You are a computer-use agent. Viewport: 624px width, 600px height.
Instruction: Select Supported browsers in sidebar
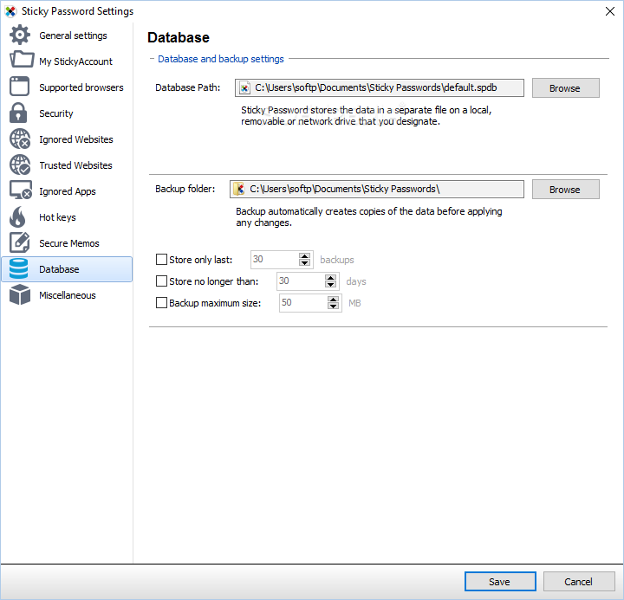click(x=67, y=87)
